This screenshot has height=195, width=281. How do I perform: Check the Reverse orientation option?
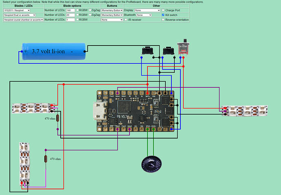click(x=163, y=19)
